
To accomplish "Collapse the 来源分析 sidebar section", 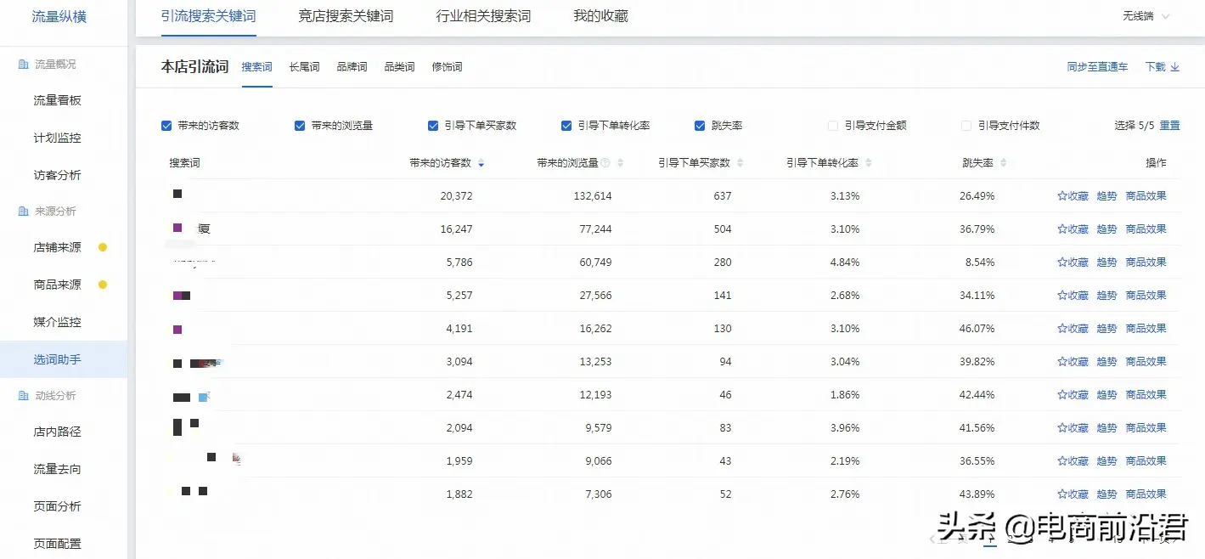I will click(54, 212).
